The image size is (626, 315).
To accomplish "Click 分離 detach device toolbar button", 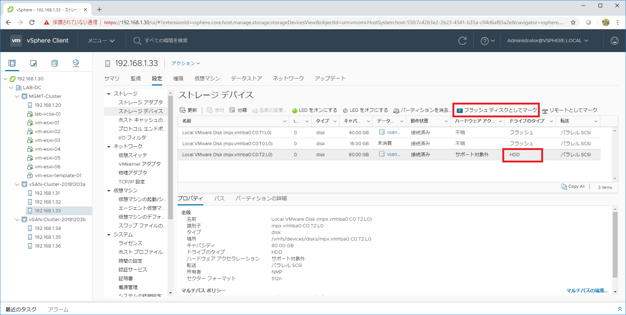I will [238, 110].
